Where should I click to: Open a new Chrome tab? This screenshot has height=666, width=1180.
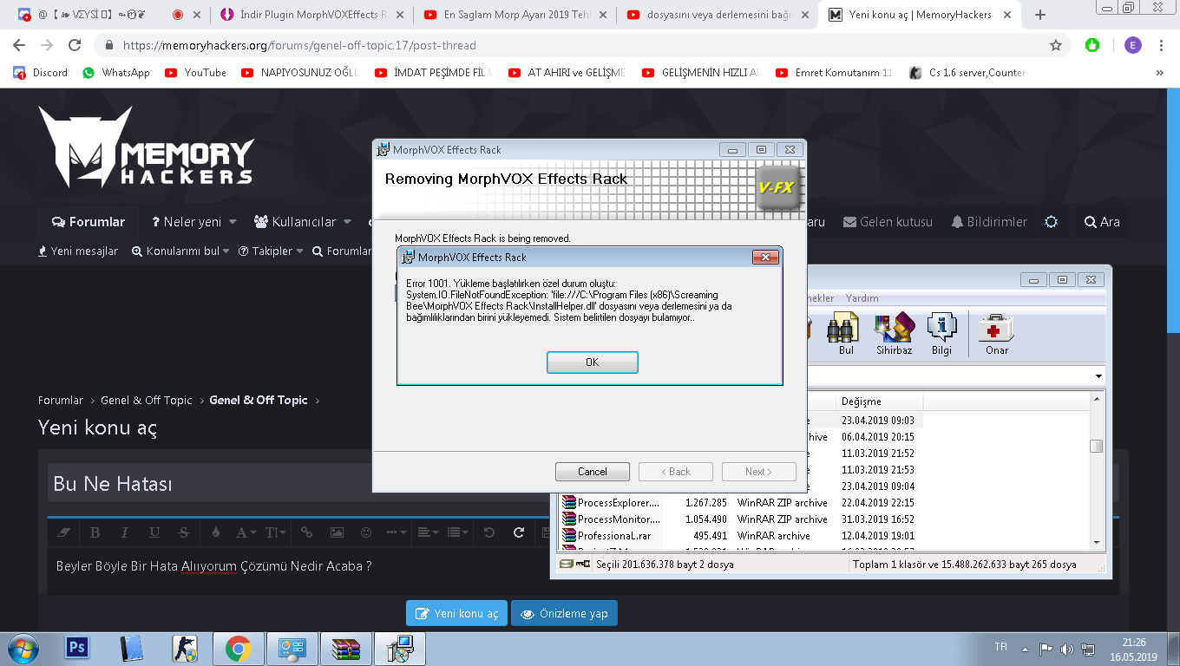click(1040, 15)
